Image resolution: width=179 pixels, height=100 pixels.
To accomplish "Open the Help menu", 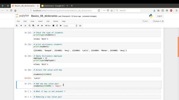I will [64, 21].
